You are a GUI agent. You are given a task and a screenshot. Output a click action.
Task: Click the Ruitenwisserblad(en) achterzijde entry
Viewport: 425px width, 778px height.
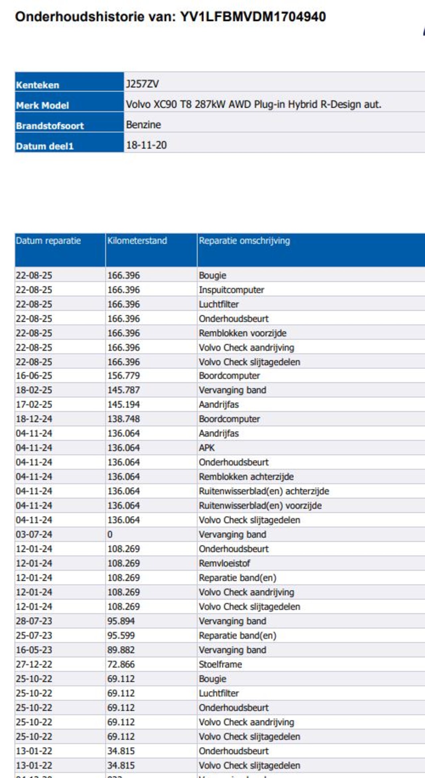(x=264, y=491)
